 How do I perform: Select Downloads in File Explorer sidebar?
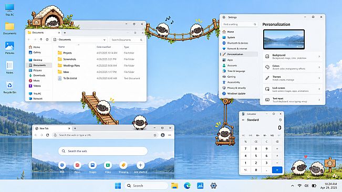[39, 76]
